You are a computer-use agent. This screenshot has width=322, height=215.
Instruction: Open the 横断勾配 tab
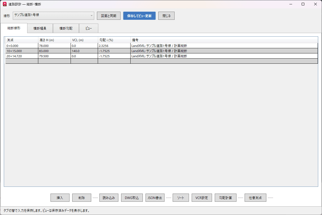click(66, 28)
